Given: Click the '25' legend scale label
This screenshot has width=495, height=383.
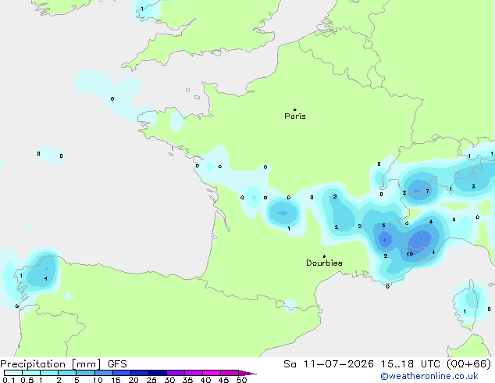Looking at the screenshot, I should [151, 380].
